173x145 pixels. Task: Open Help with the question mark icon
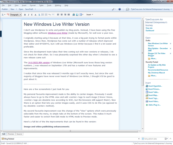(119, 9)
